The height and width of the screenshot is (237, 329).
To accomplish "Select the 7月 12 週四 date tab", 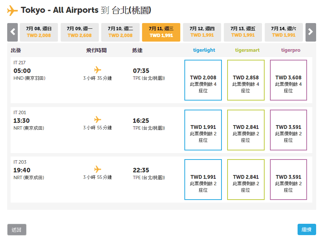I will click(202, 32).
